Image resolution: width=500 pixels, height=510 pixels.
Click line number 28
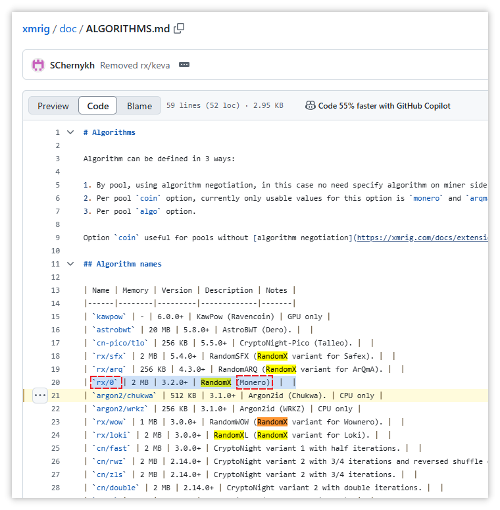pyautogui.click(x=55, y=488)
